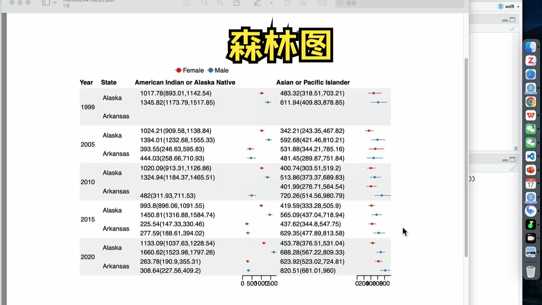The image size is (542, 305).
Task: Open the Trash in the dock
Action: click(531, 271)
